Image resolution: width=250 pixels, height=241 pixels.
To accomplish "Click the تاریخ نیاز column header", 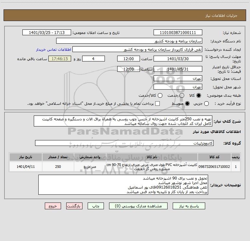I will 26,157.
